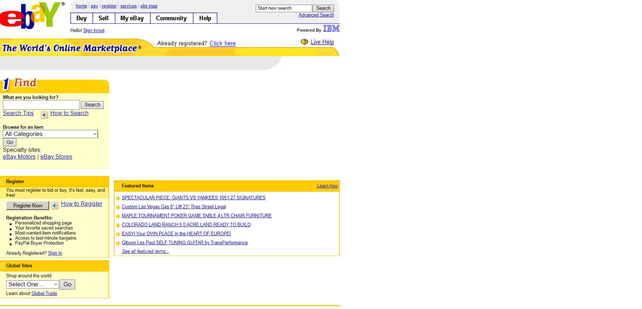
Task: Open the Advanced Search link
Action: (x=316, y=15)
